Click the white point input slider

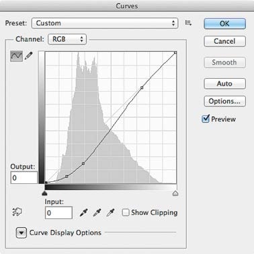(175, 193)
